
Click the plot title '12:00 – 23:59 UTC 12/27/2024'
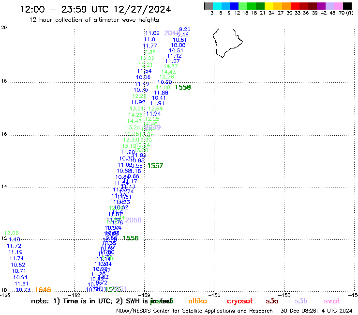point(95,9)
